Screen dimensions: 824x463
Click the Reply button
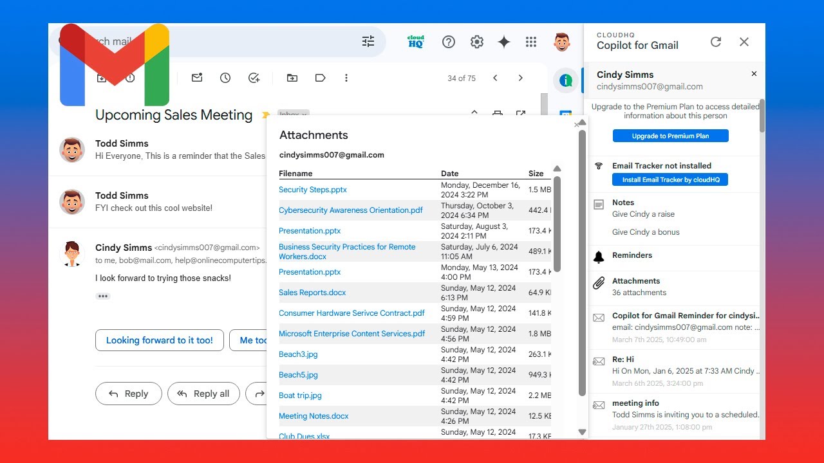coord(128,394)
